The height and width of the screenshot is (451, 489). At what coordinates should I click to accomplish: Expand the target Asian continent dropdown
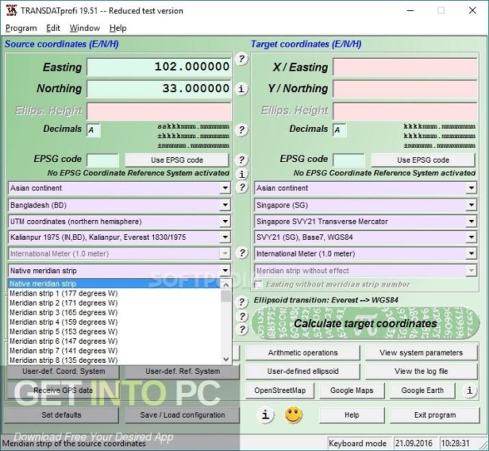(x=472, y=188)
